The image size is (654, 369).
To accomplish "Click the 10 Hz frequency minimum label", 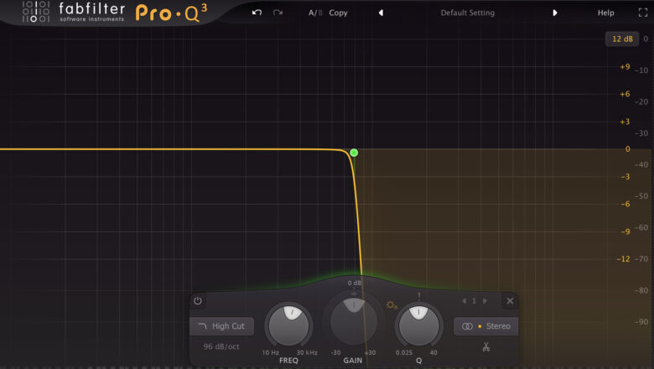I will (x=270, y=353).
